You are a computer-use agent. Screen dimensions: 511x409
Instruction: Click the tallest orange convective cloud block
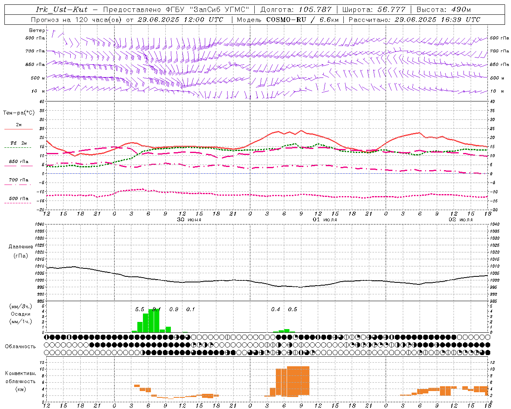point(298,381)
